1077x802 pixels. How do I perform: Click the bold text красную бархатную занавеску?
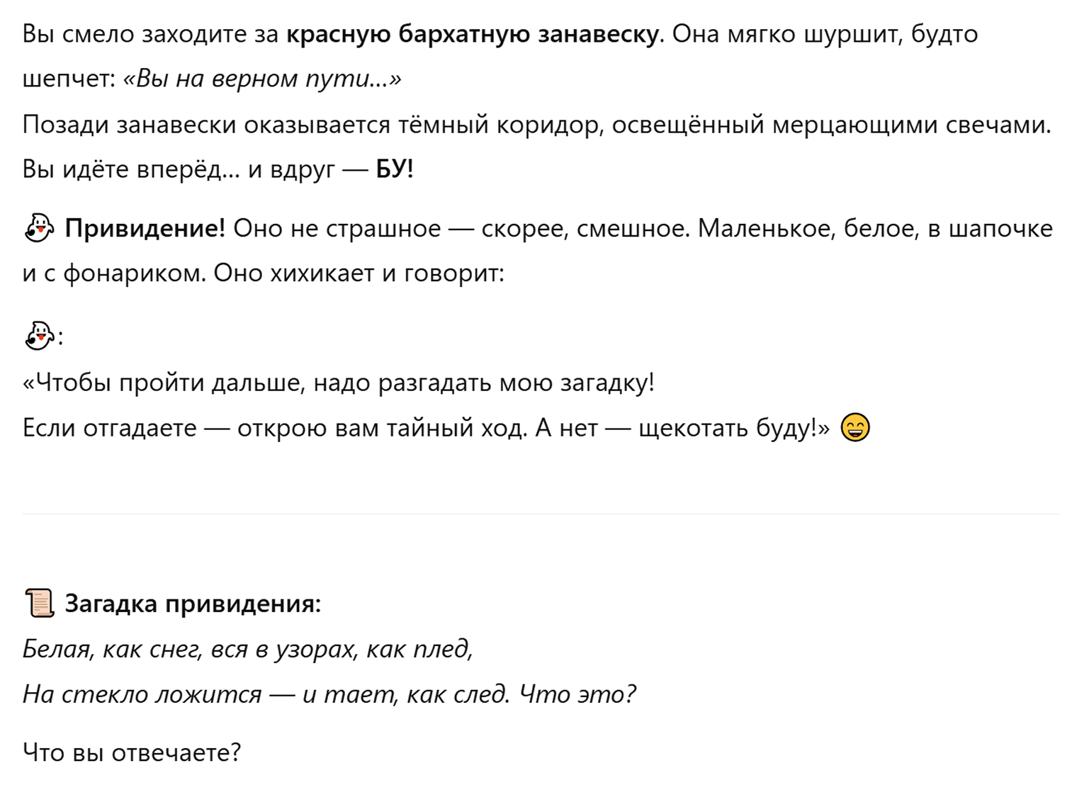(473, 34)
